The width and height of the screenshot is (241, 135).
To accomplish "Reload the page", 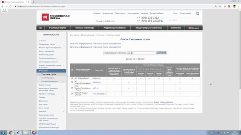I will 11,6.
